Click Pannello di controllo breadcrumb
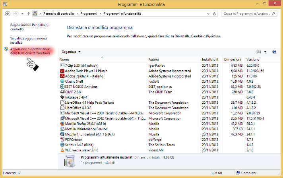The height and width of the screenshot is (178, 283). click(x=59, y=14)
